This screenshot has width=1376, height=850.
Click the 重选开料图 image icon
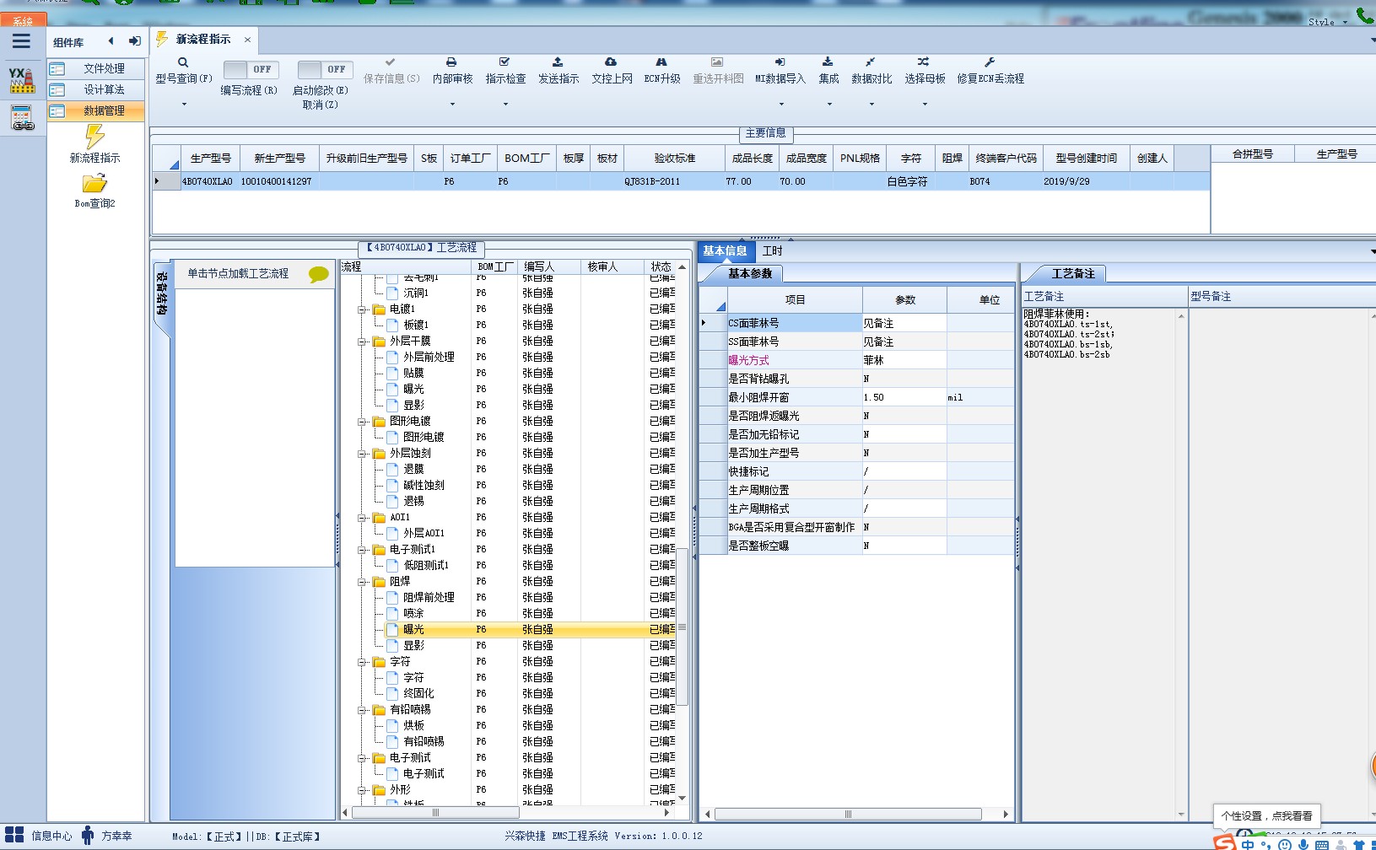[717, 62]
